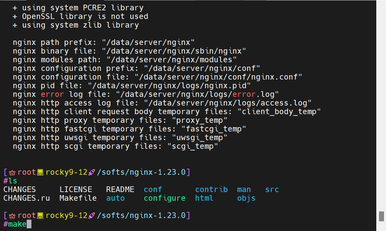The image size is (386, 231).
Task: Click the laptop icon in the last prompt
Action: click(x=40, y=216)
